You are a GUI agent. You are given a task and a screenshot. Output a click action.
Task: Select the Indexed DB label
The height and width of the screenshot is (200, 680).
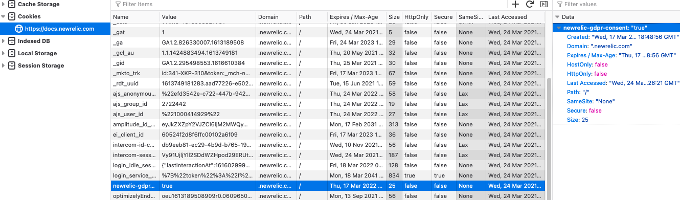point(34,41)
